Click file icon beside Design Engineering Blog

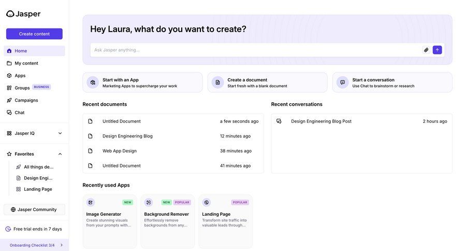pyautogui.click(x=90, y=136)
